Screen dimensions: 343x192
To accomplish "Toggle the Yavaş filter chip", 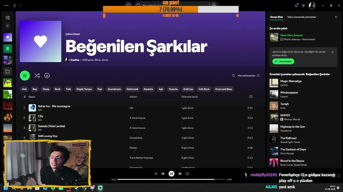I will point(46,89).
